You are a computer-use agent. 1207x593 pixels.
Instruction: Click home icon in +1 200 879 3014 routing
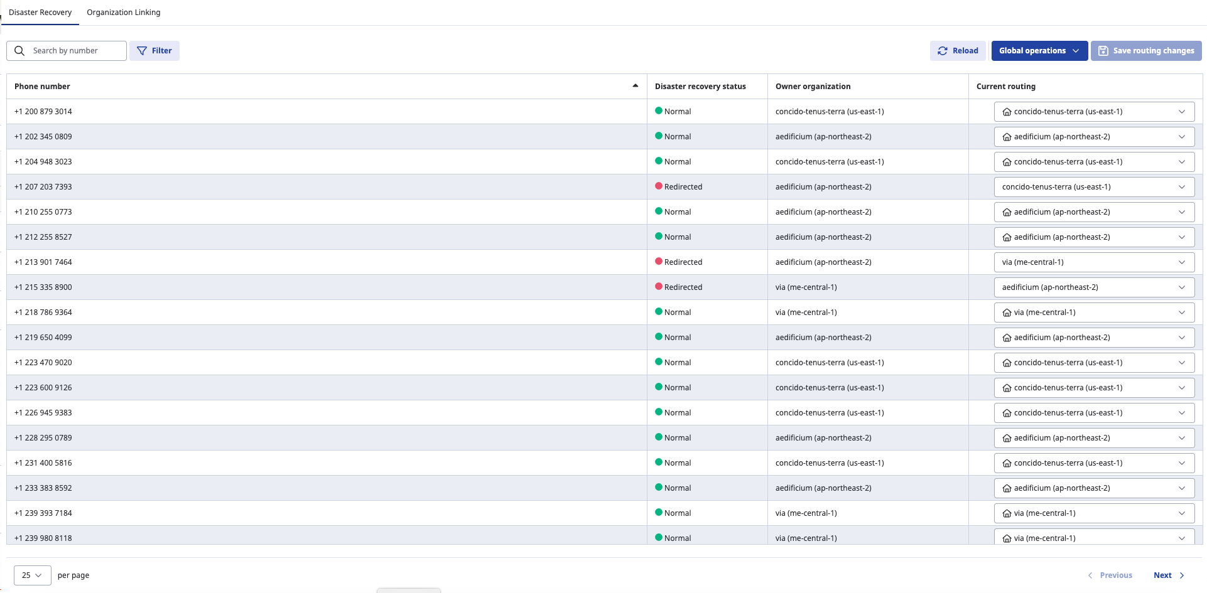click(1007, 112)
